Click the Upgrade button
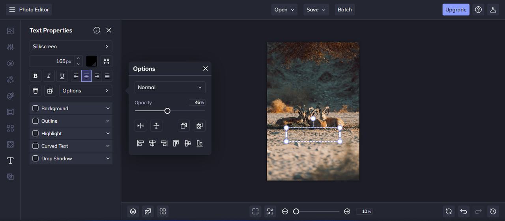505x221 pixels. pyautogui.click(x=456, y=10)
